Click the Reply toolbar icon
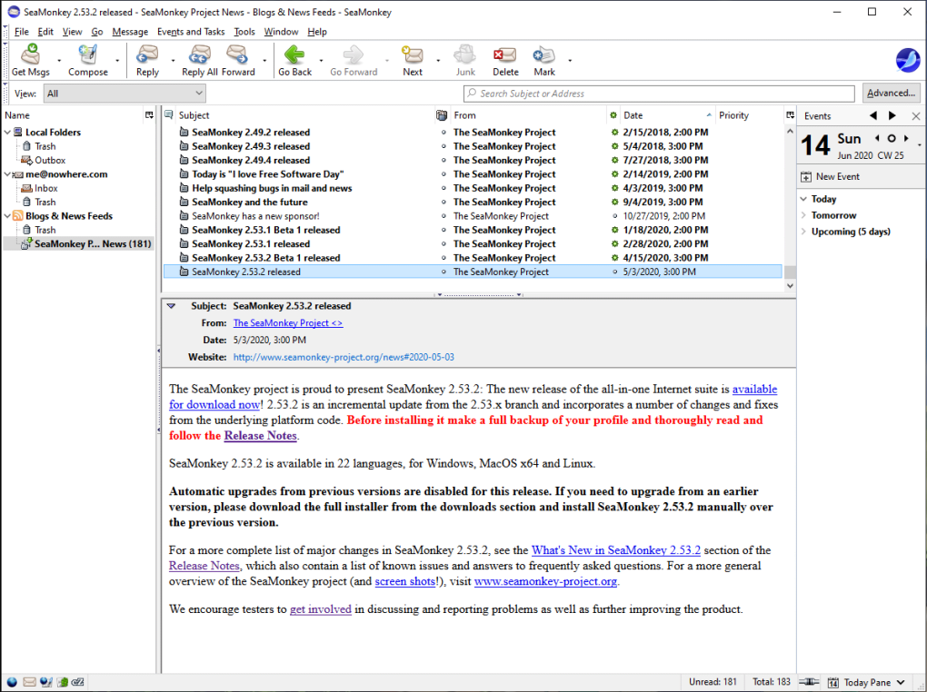 click(x=147, y=54)
